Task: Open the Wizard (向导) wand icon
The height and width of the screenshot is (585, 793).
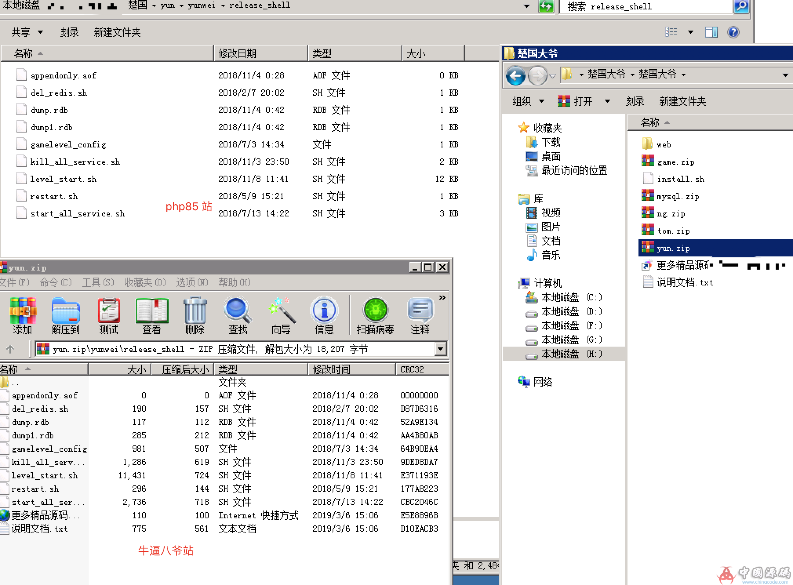Action: 281,316
